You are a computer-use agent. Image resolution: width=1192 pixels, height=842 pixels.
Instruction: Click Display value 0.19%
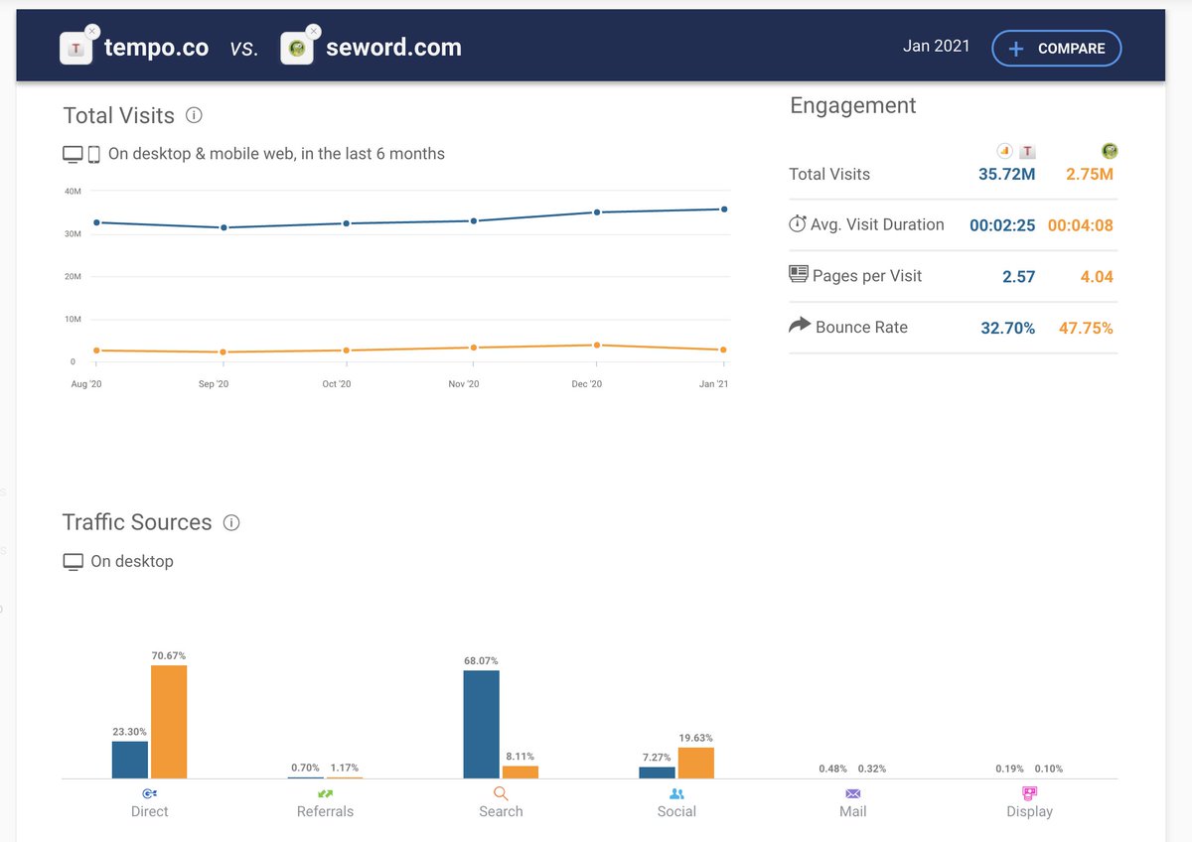1010,769
